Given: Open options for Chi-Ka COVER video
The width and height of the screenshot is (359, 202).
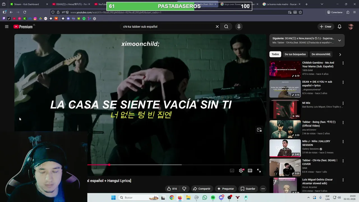Looking at the screenshot, I should [343, 161].
